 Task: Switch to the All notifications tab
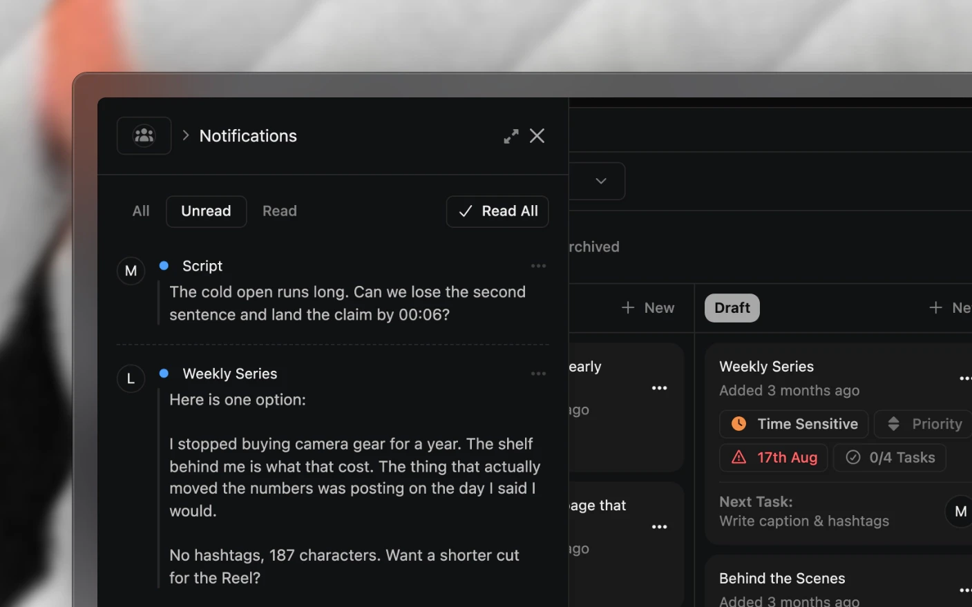coord(141,211)
